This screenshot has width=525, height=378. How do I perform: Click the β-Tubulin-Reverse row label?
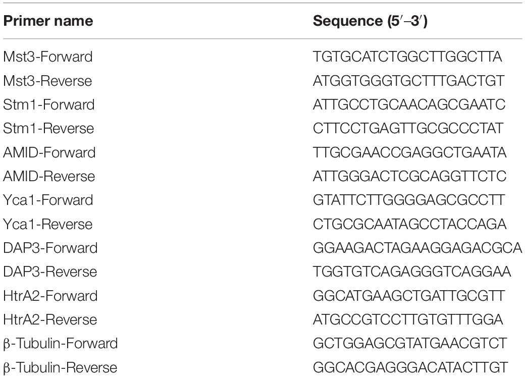[x=60, y=367]
